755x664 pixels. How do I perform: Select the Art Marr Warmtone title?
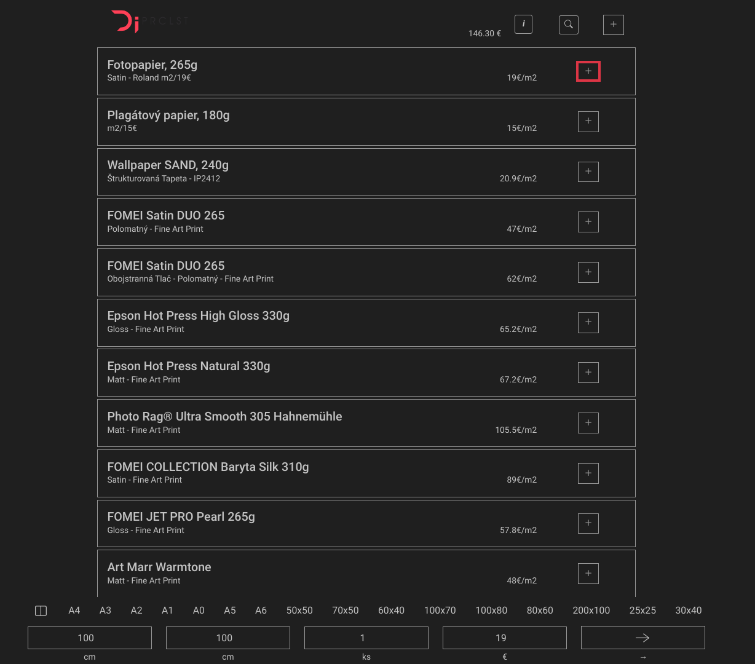(159, 567)
